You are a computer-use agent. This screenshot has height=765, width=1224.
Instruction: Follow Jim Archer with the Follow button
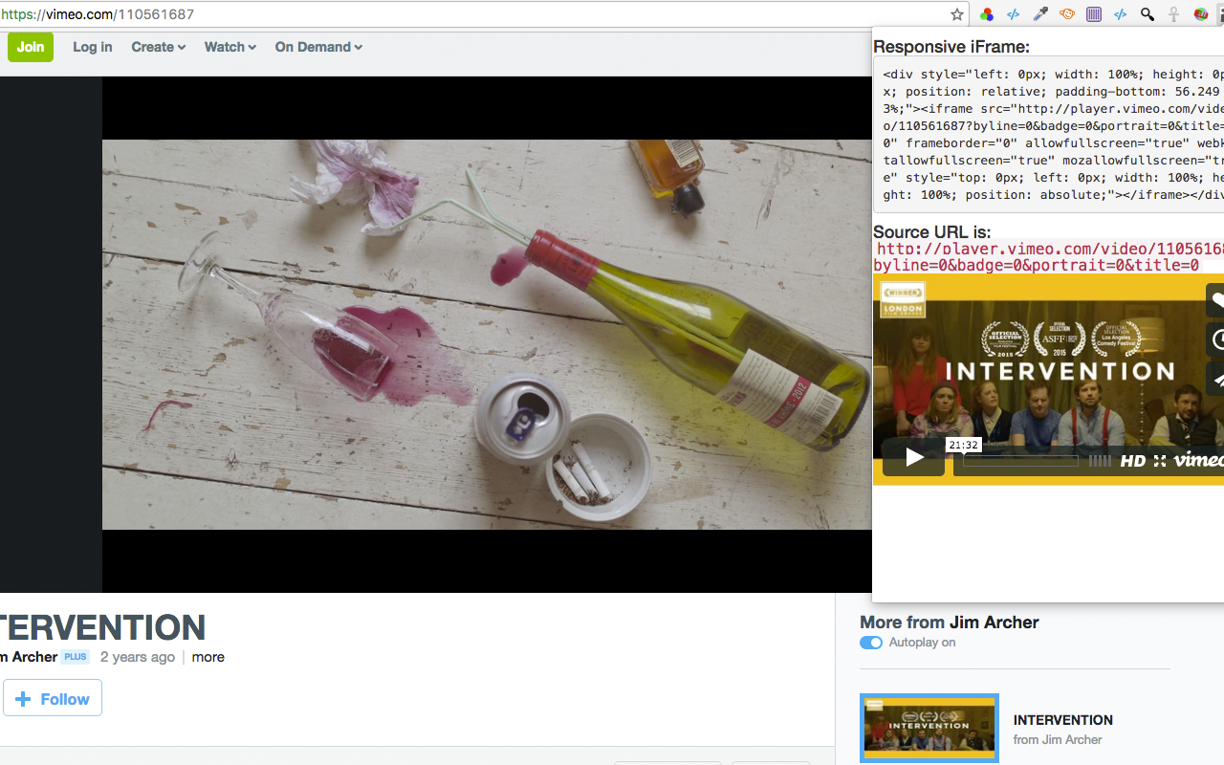click(52, 698)
